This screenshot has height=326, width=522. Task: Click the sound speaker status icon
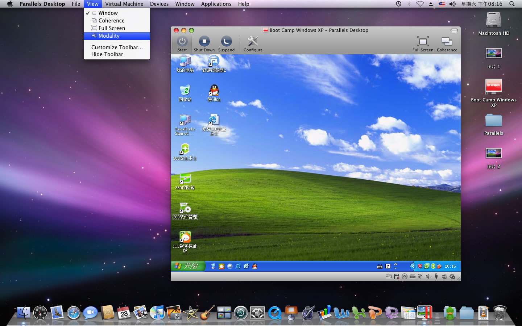(428, 276)
